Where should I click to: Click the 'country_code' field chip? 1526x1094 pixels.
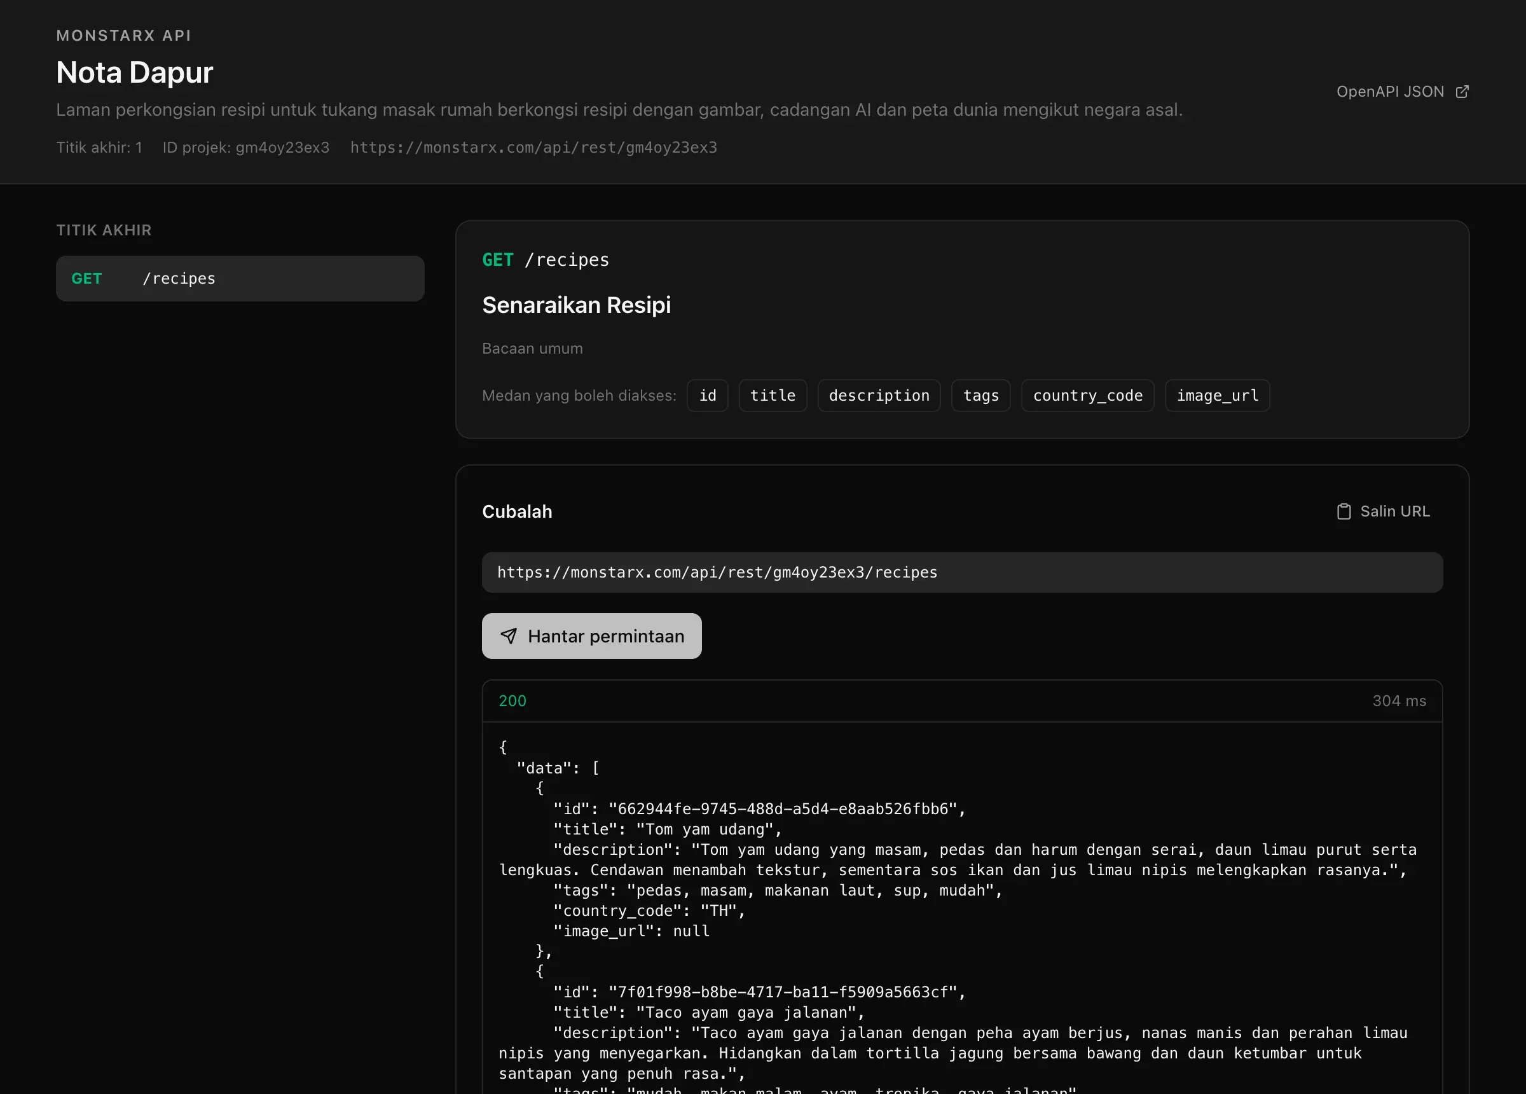(x=1088, y=395)
